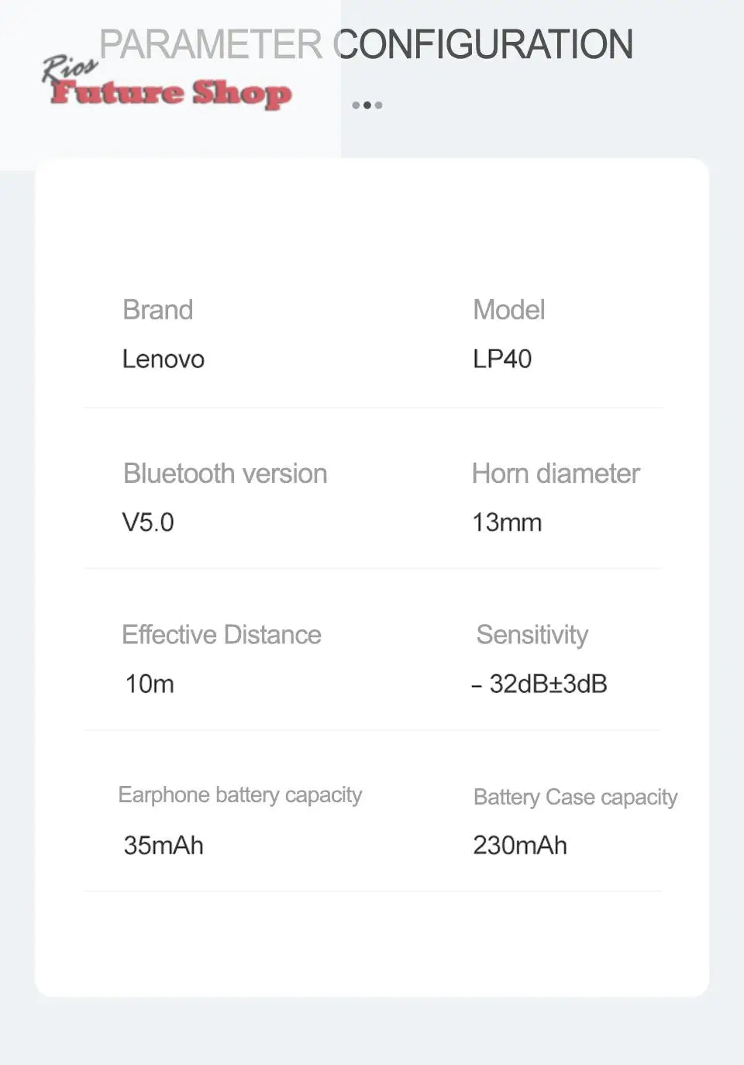Click the 13mm value
The width and height of the screenshot is (744, 1065).
pos(507,522)
